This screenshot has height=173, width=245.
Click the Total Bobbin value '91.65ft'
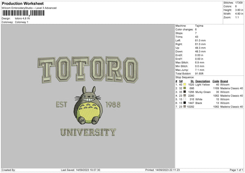pyautogui.click(x=199, y=73)
